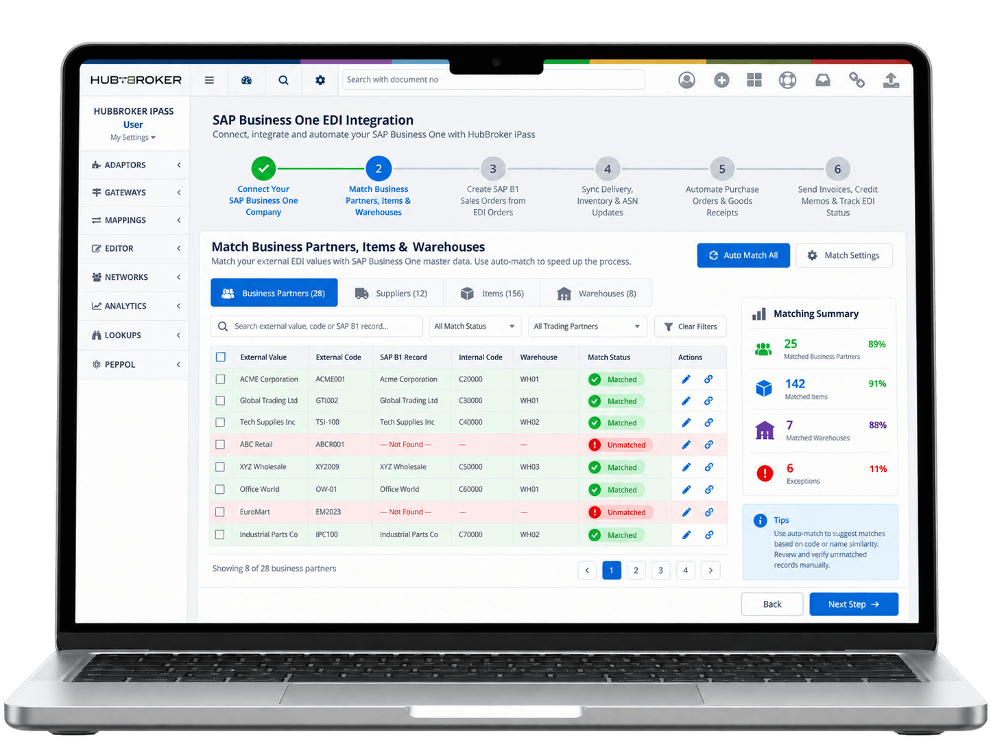Check the Office World row checkbox

tap(220, 490)
